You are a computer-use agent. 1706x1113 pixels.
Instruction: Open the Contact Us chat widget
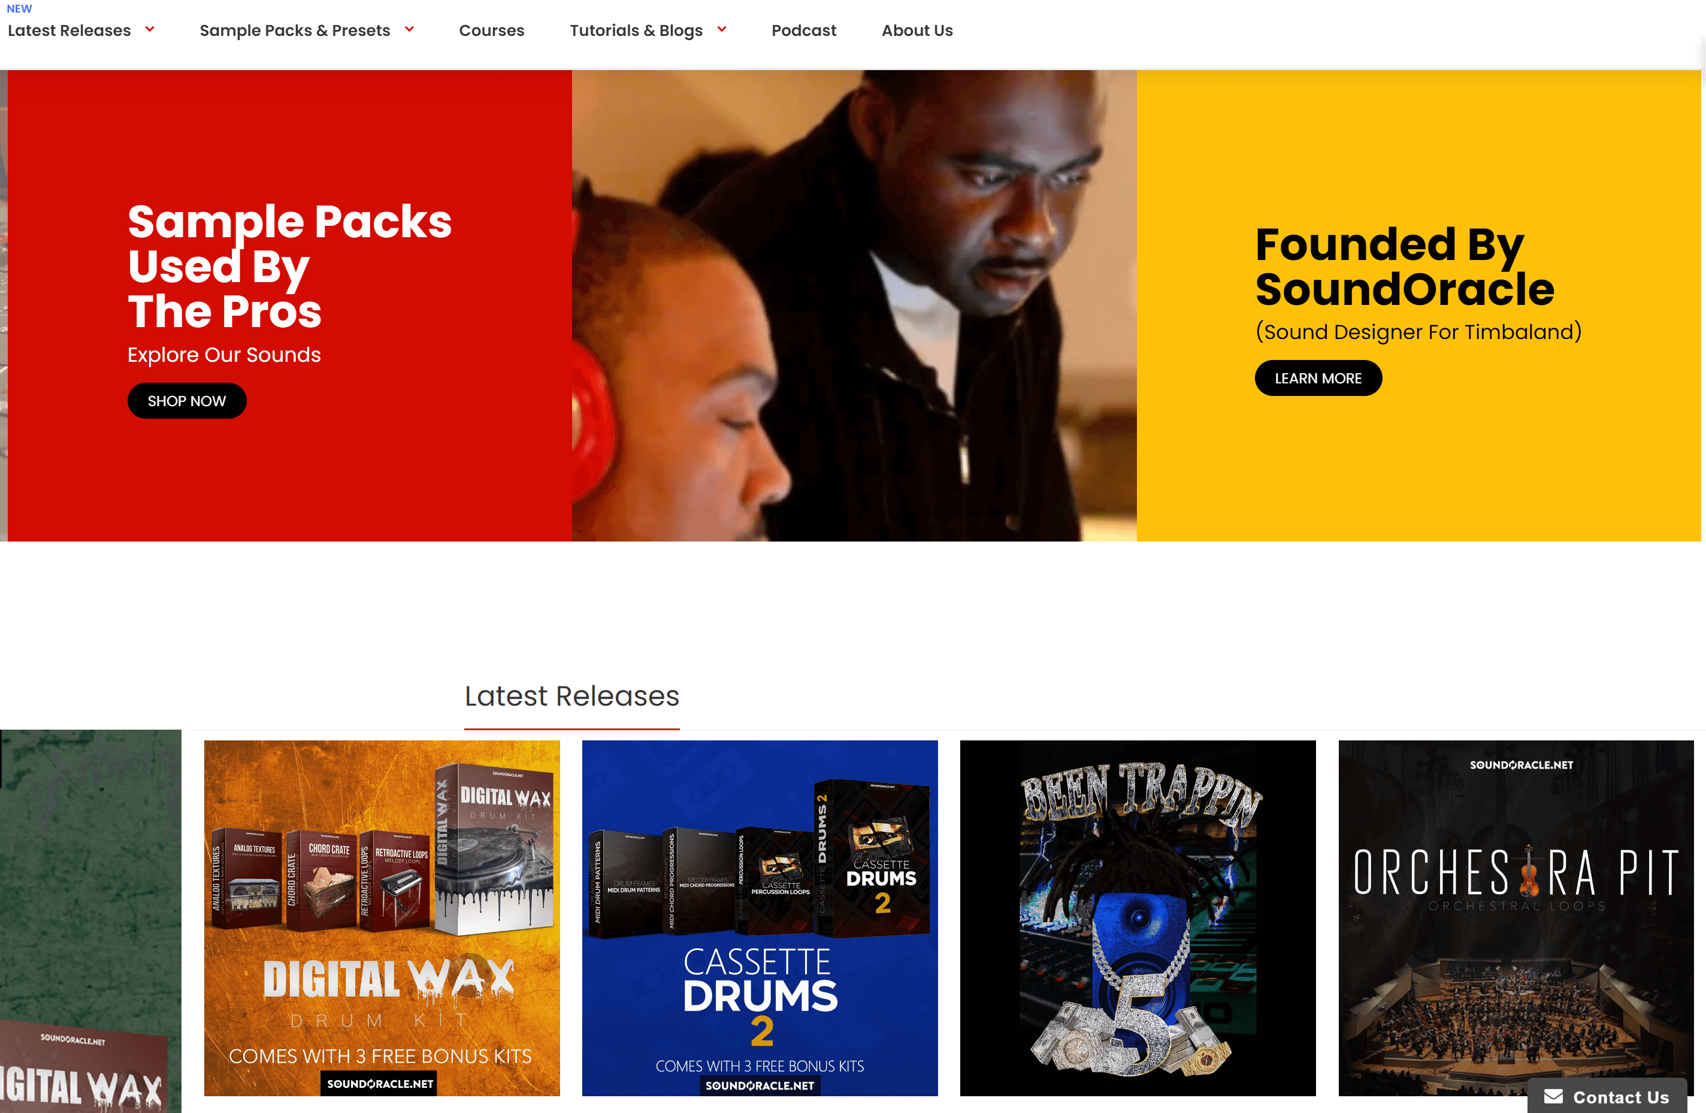[1607, 1096]
